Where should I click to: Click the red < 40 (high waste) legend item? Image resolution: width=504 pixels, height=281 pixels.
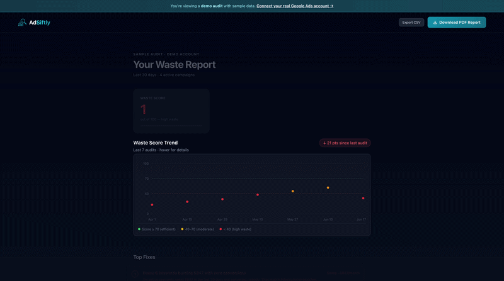(x=235, y=229)
